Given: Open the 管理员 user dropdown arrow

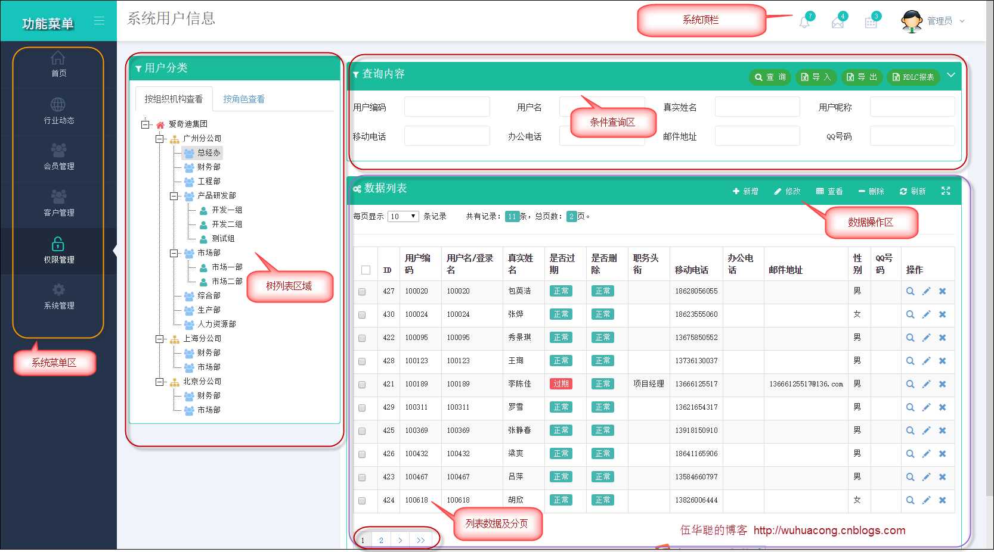Looking at the screenshot, I should click(962, 21).
